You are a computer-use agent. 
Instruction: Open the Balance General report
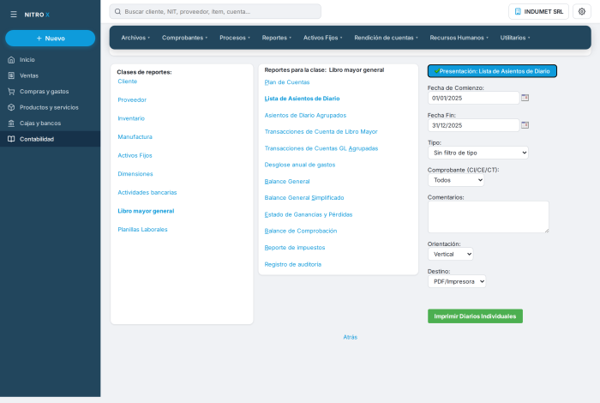[x=287, y=182]
